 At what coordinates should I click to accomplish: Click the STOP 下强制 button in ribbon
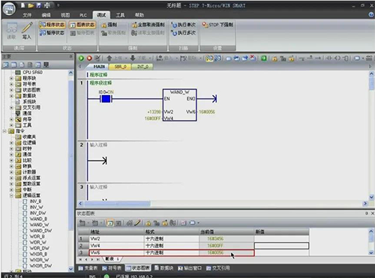pyautogui.click(x=217, y=25)
